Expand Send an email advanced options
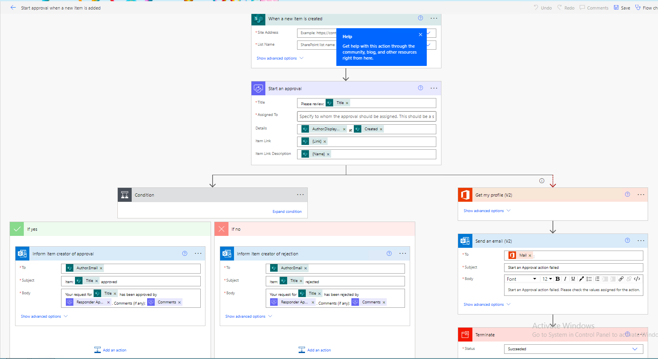The height and width of the screenshot is (359, 658). (x=487, y=305)
